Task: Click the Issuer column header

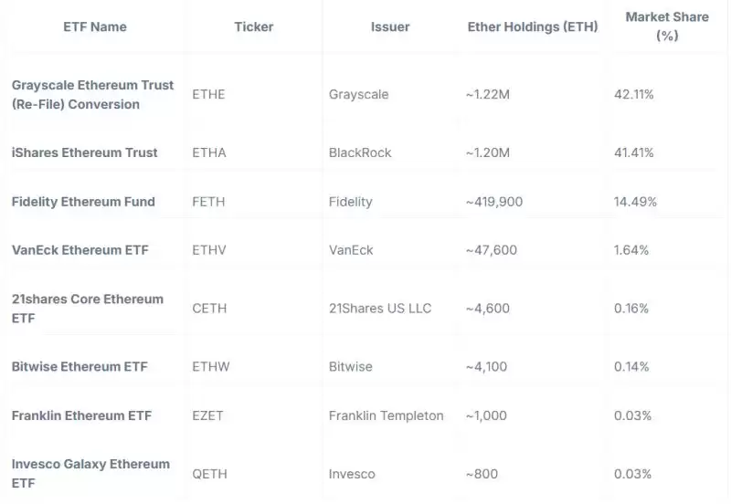Action: tap(389, 26)
